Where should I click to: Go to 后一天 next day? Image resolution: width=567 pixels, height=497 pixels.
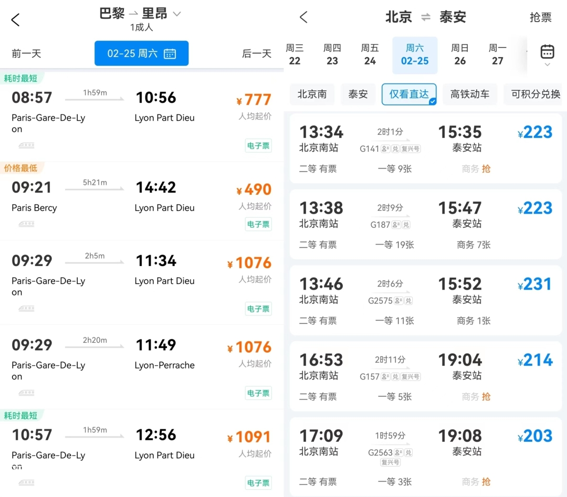click(257, 54)
